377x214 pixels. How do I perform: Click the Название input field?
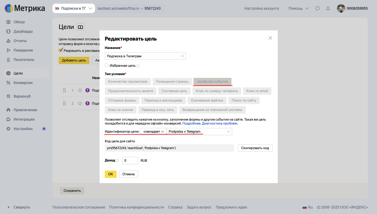pos(145,56)
